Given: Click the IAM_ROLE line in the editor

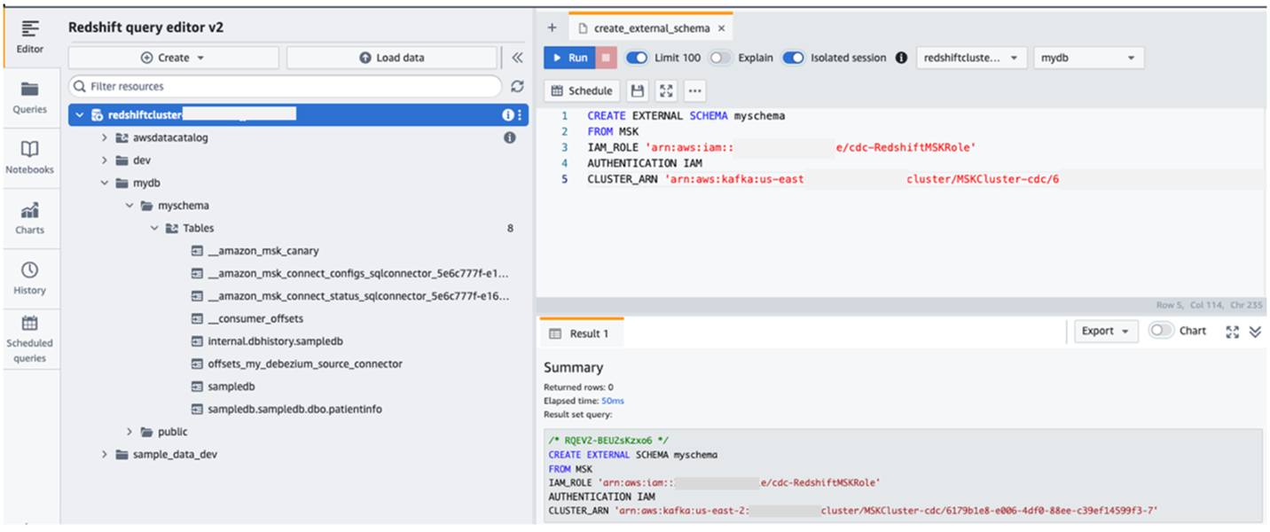Looking at the screenshot, I should (781, 147).
